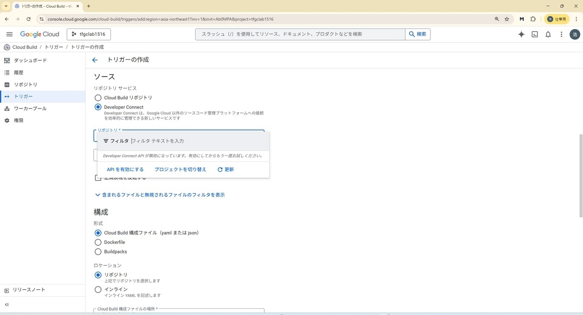Select the インライン location radio button
This screenshot has height=315, width=583.
[x=98, y=289]
